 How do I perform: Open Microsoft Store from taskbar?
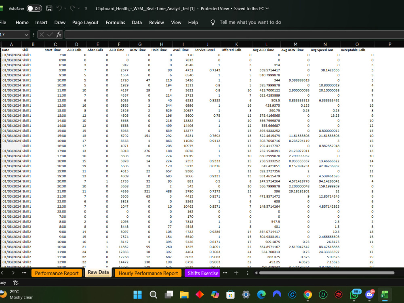pyautogui.click(x=230, y=295)
